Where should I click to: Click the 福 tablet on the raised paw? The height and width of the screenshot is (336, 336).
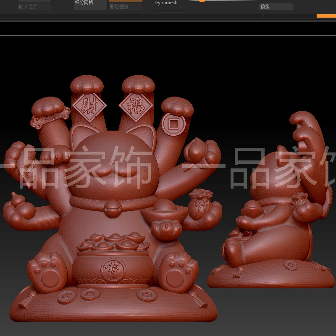pyautogui.click(x=134, y=105)
